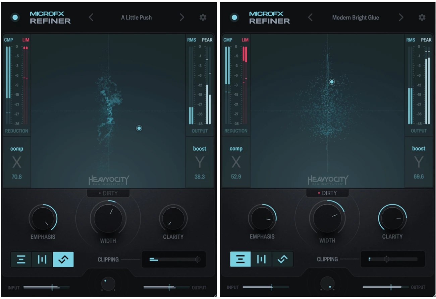
Task: Click RMS output meter in Modern Bright Glue instance
Action: 411,85
